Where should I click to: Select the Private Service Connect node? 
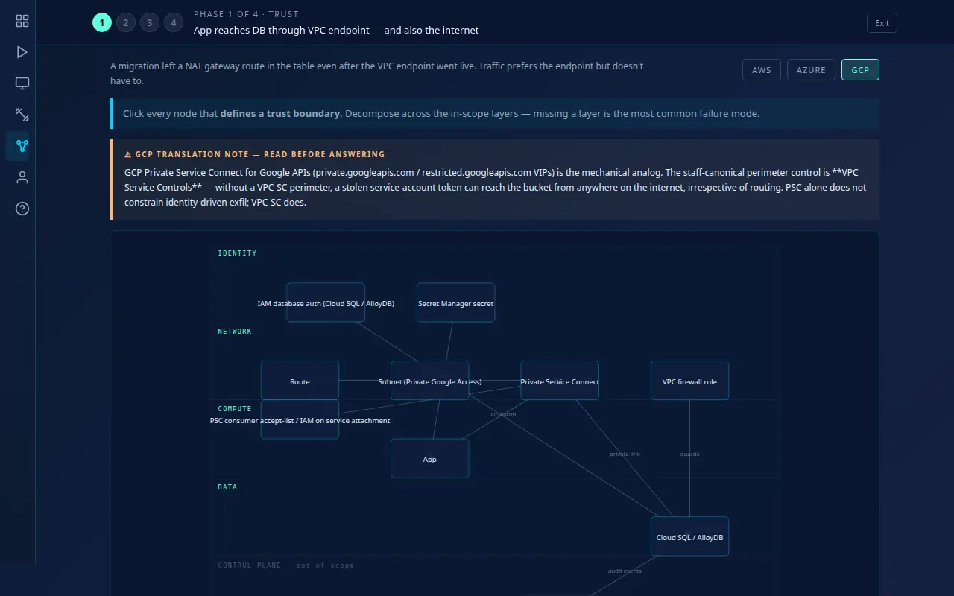click(560, 381)
